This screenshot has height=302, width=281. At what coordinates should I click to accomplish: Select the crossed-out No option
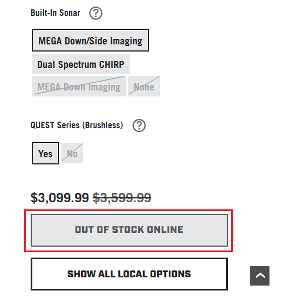tap(72, 153)
